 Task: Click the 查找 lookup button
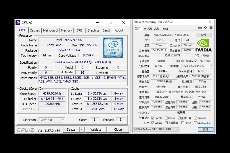[204, 35]
